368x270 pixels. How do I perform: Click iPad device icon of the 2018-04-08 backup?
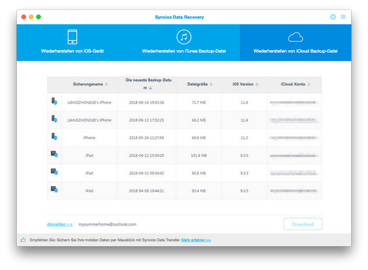[x=55, y=189]
